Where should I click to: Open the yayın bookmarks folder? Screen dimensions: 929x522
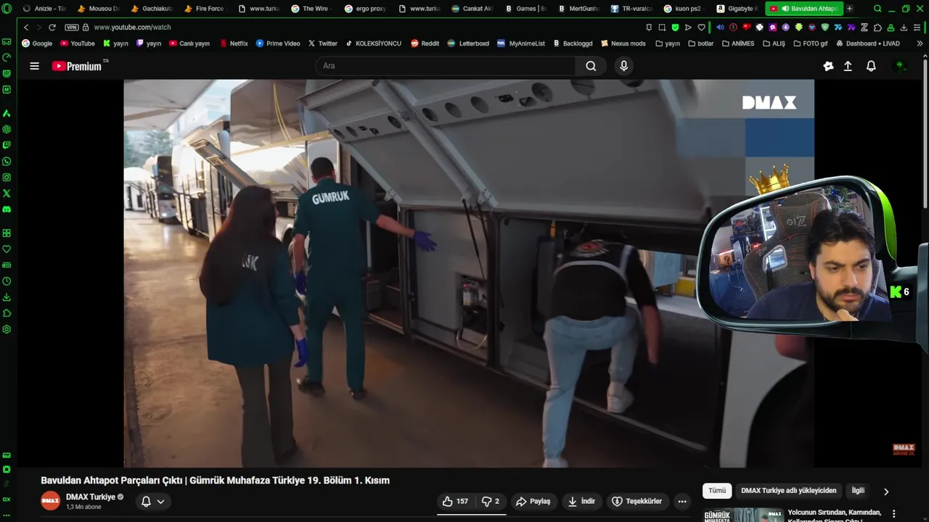668,43
